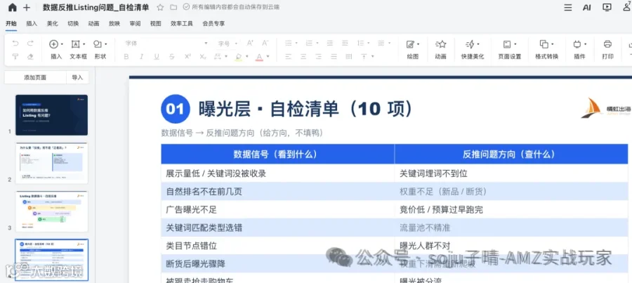Viewport: 632px width, 283px height.
Task: Decrease font size with A- icon
Action: tap(265, 43)
